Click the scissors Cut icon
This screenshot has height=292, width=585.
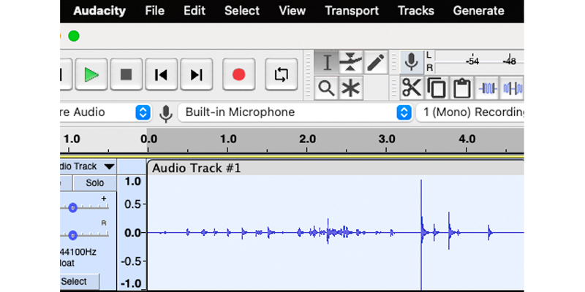(412, 88)
